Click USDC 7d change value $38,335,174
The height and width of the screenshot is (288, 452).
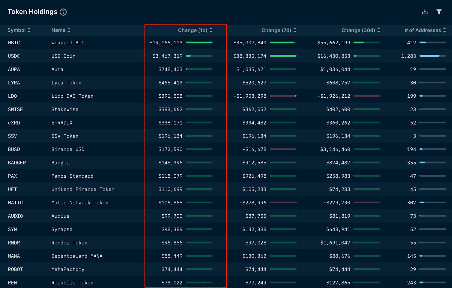(x=250, y=56)
